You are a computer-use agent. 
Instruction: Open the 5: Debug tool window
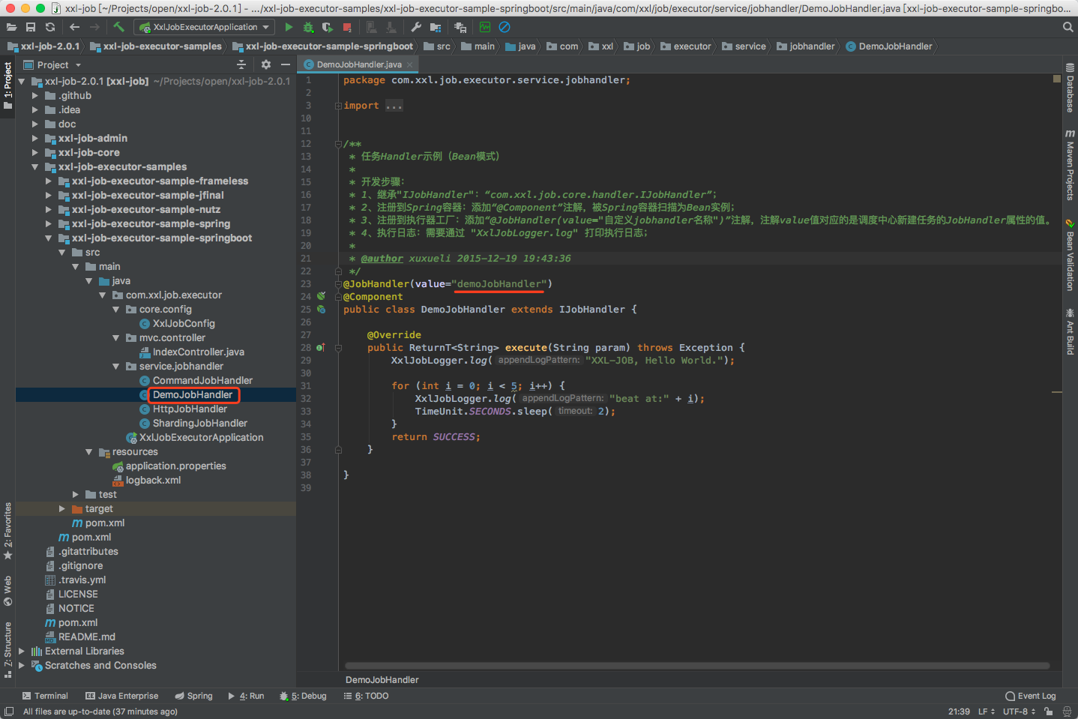click(303, 696)
